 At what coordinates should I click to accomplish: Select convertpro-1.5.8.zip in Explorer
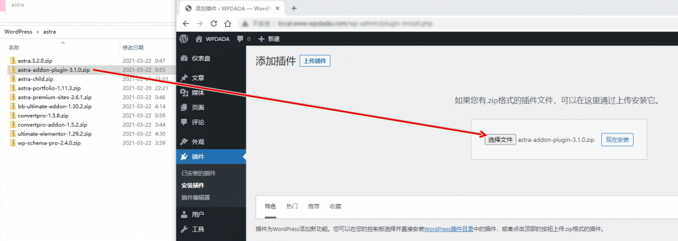click(43, 116)
